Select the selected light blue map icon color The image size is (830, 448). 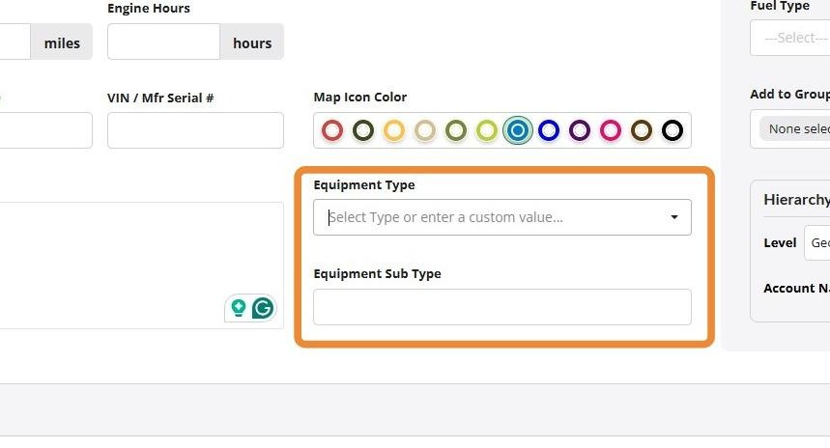click(518, 130)
